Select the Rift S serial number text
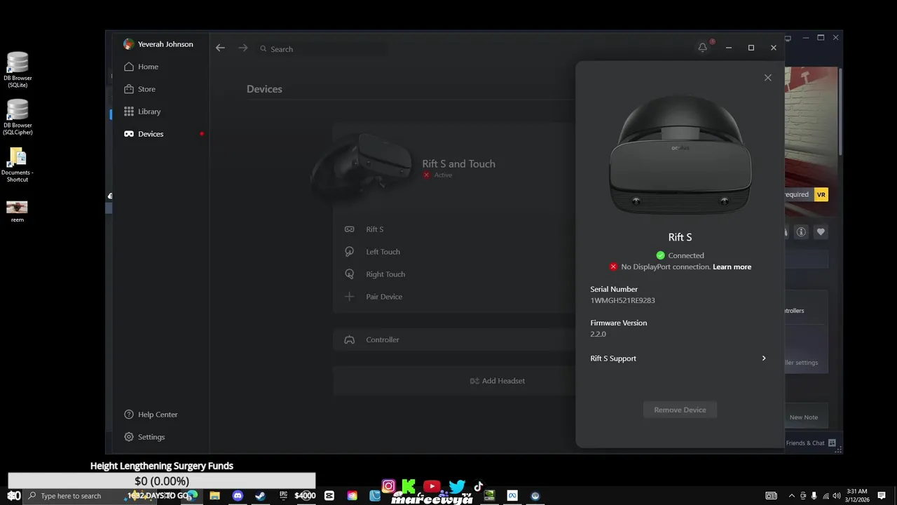Viewport: 897px width, 505px height. click(622, 300)
